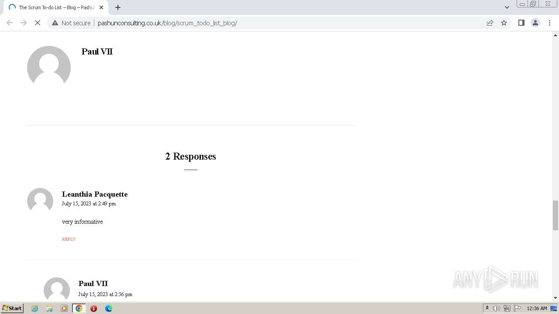Screen dimensions: 559x314
Task: Click the address bar URL
Action: tap(167, 23)
